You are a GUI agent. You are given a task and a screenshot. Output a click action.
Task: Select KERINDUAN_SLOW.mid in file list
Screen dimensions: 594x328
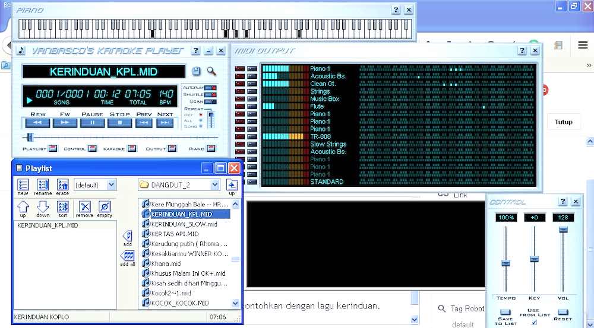click(184, 224)
